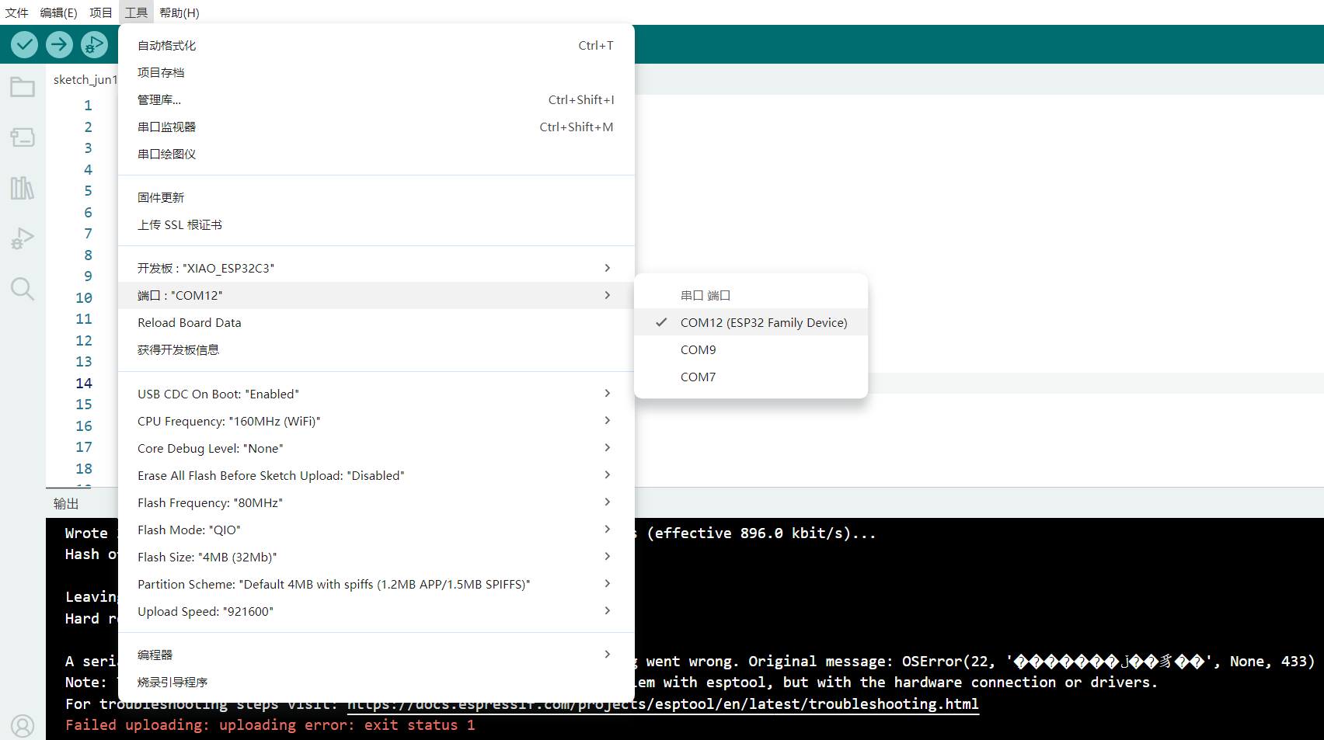Open the Debug sidebar panel icon

click(x=23, y=238)
